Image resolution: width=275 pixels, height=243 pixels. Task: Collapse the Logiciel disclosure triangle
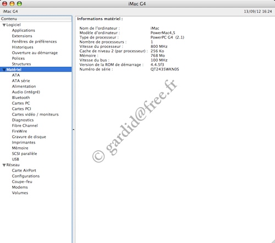4,25
